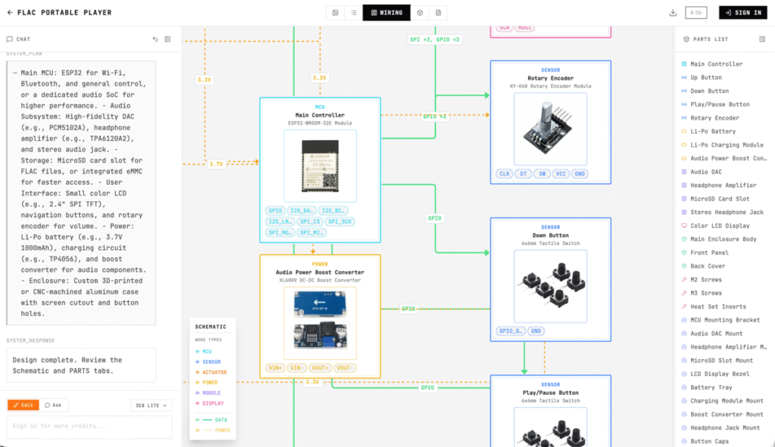Screen dimensions: 775x447
Task: Click the undo arrow in chat header
Action: tap(155, 39)
